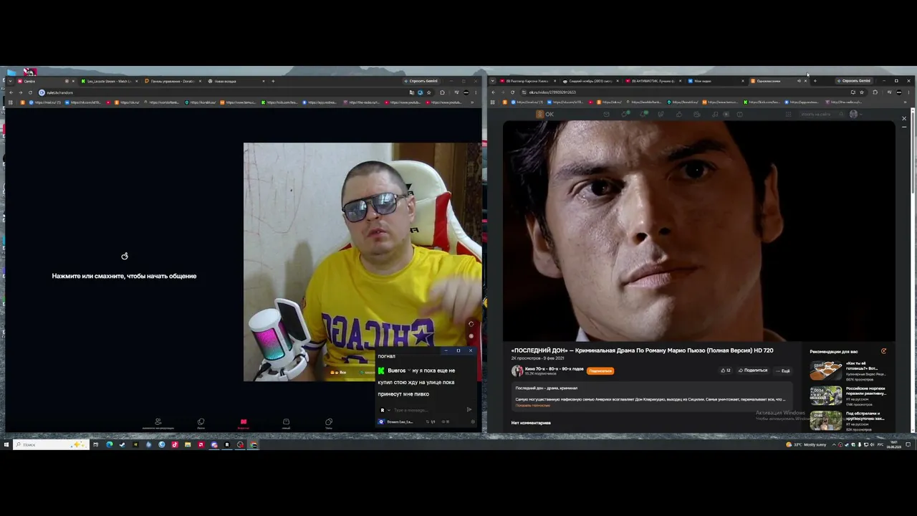Mute the Одноклассники tab audio icon

pos(799,81)
